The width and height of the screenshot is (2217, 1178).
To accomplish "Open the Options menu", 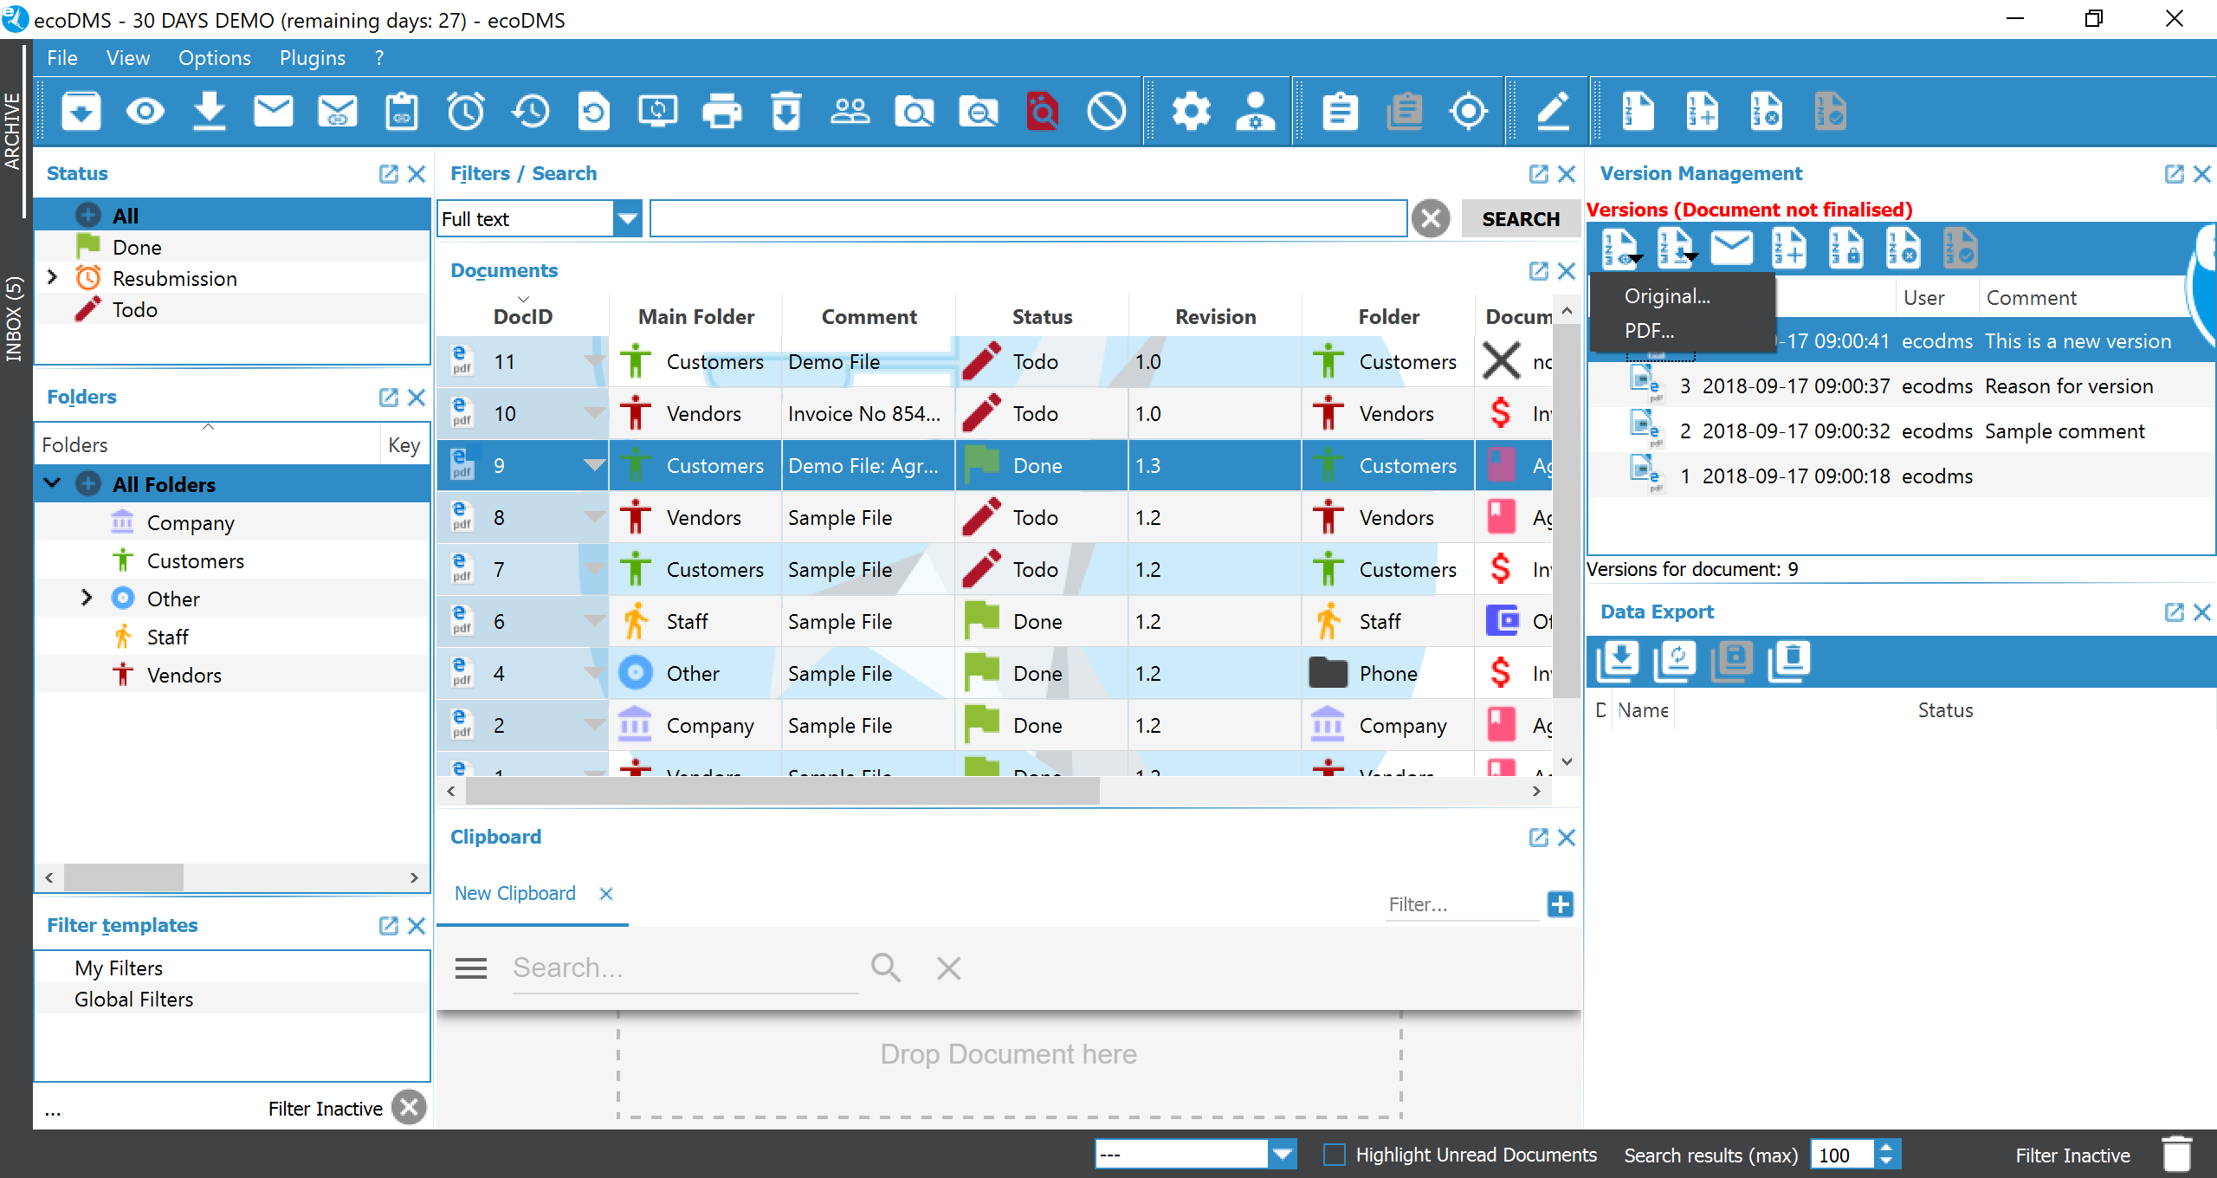I will (214, 58).
